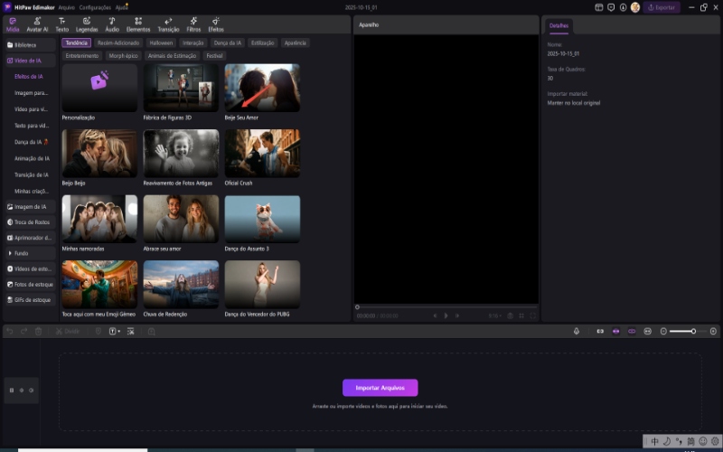Open the Configurações menu
The height and width of the screenshot is (452, 723).
[95, 7]
